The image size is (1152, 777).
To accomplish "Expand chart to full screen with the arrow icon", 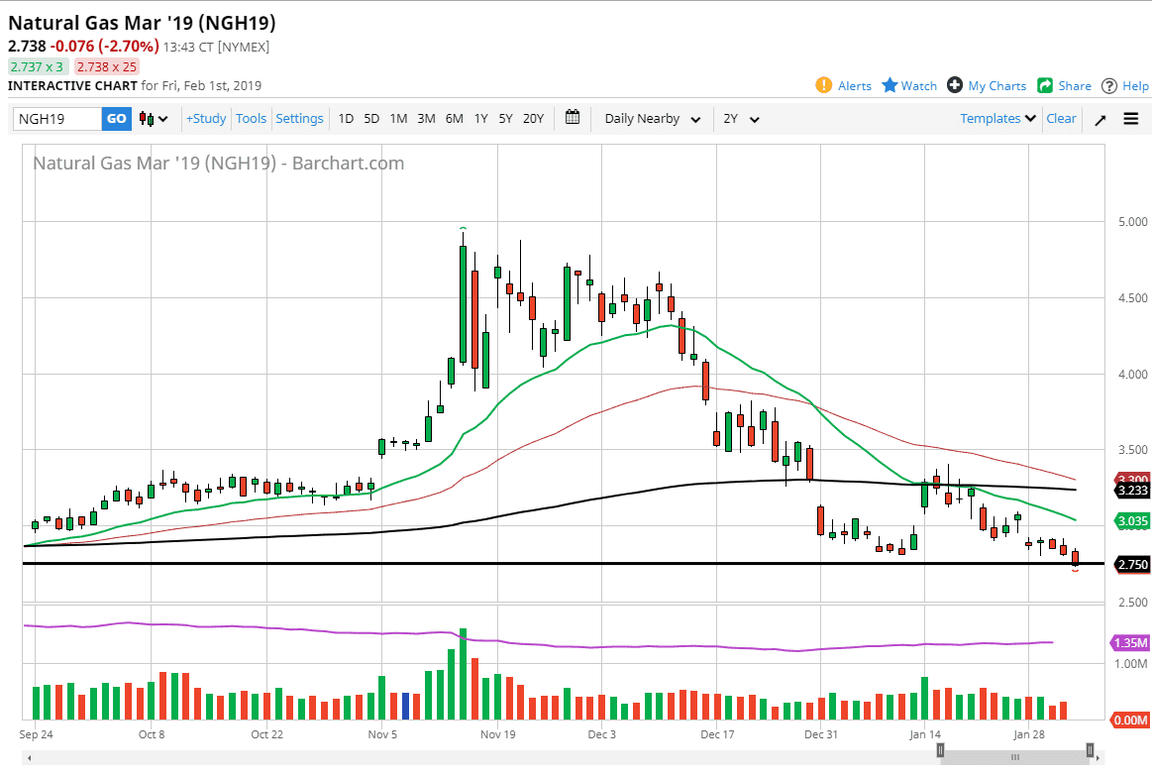I will click(x=1100, y=119).
